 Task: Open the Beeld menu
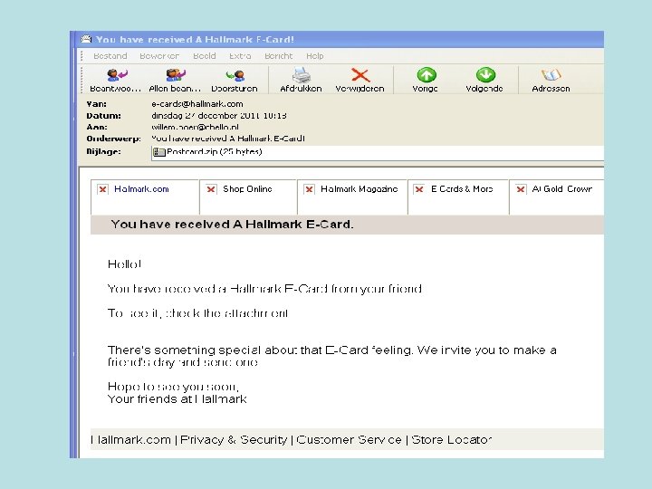pyautogui.click(x=204, y=56)
